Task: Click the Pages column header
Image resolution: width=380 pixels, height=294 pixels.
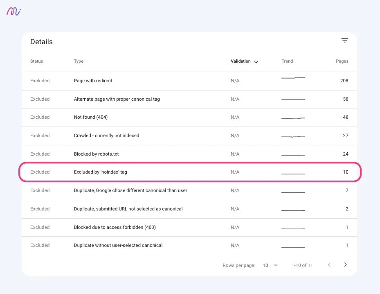Action: coord(342,61)
